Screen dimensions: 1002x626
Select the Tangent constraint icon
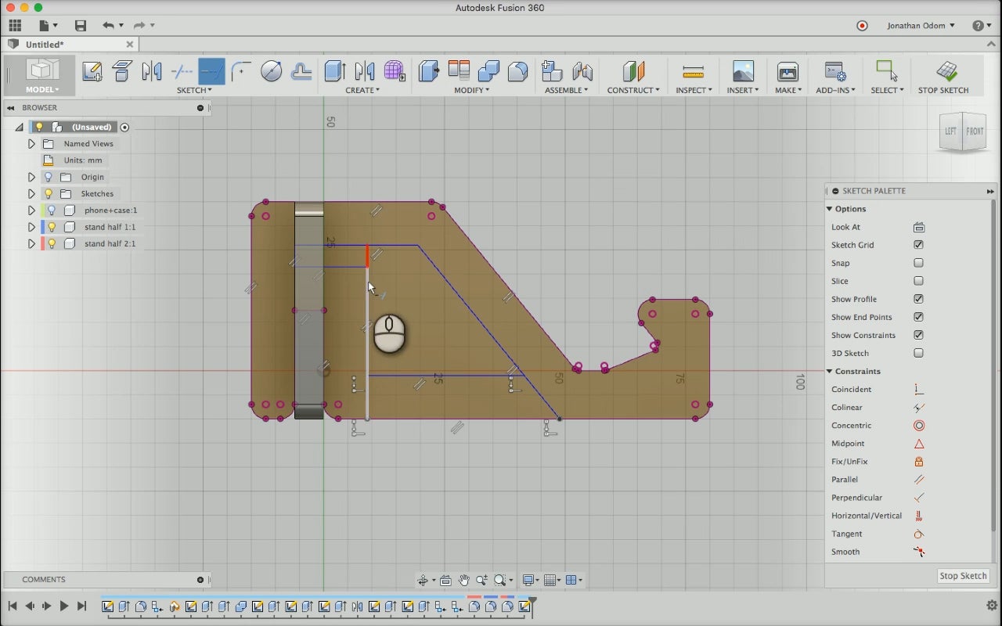tap(919, 534)
